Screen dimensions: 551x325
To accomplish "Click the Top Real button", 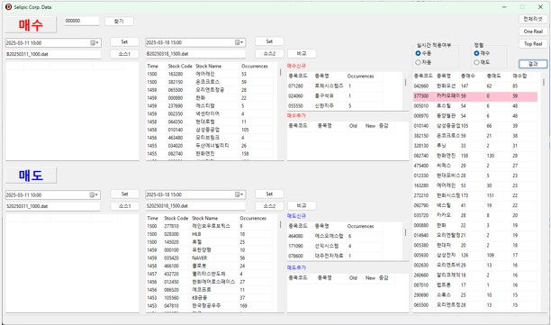I will 533,43.
